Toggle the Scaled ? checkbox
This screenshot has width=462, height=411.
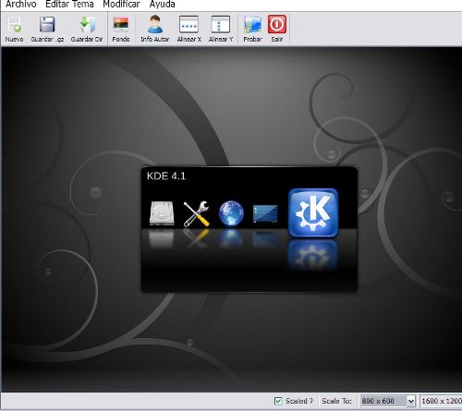point(278,401)
